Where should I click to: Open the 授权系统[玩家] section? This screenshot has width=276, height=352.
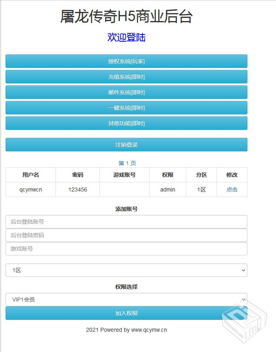[126, 61]
